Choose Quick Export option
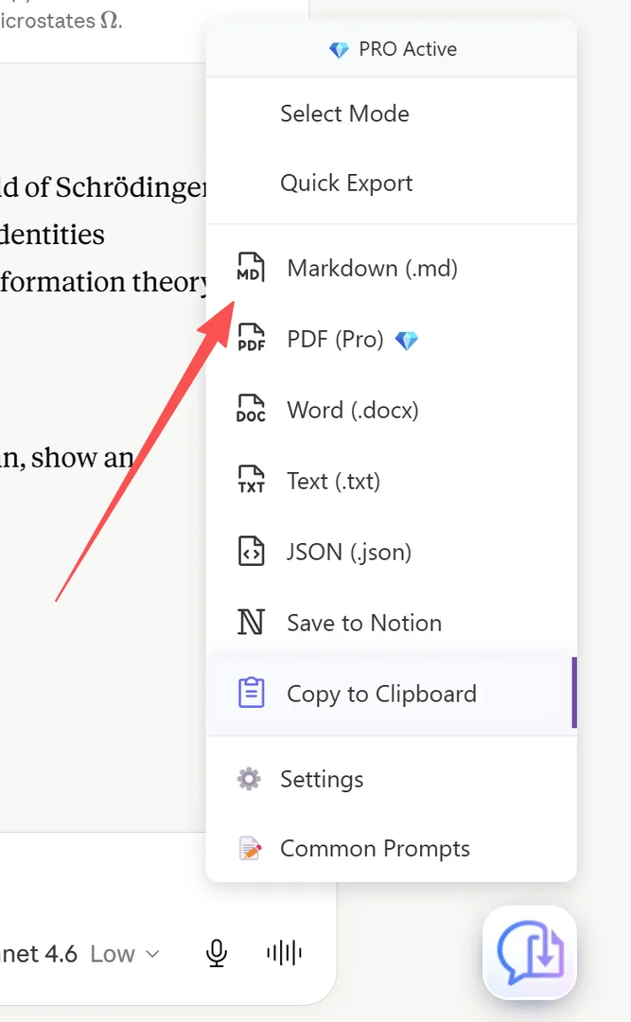 point(391,184)
